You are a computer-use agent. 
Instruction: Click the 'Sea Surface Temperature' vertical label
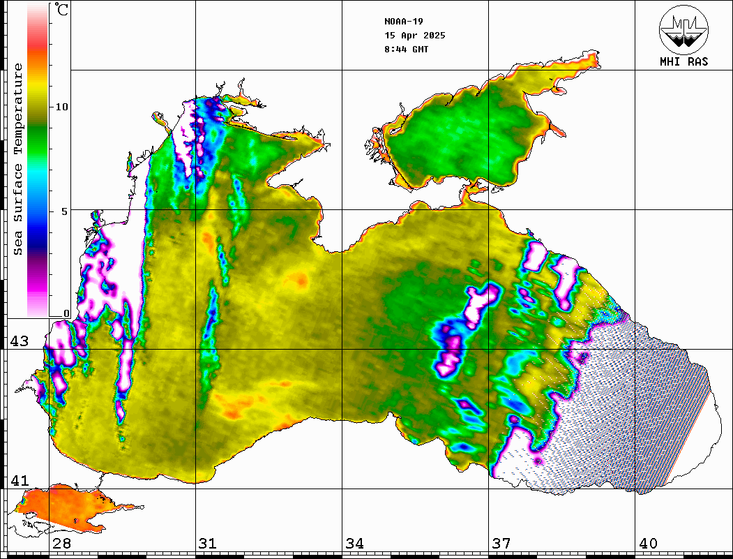(x=17, y=159)
